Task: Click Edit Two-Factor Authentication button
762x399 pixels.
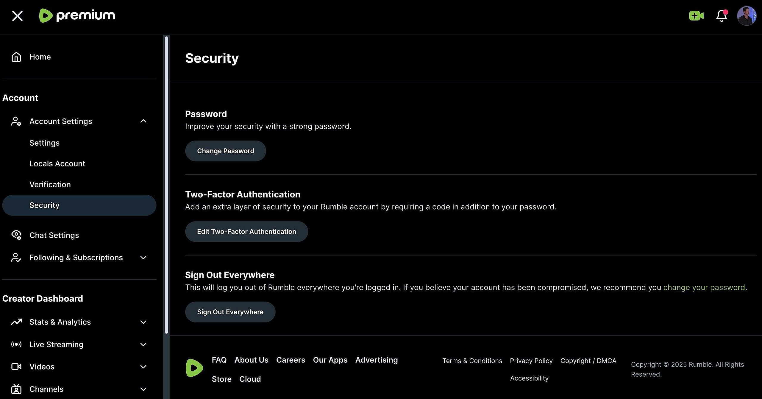Action: (x=246, y=231)
